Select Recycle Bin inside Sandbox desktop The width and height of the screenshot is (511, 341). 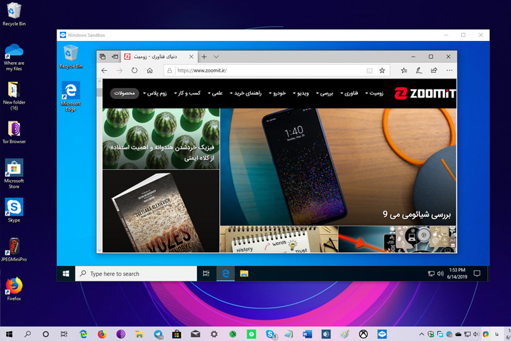coord(71,57)
